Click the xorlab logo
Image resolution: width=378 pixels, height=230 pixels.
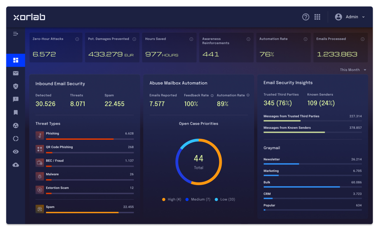click(x=29, y=17)
